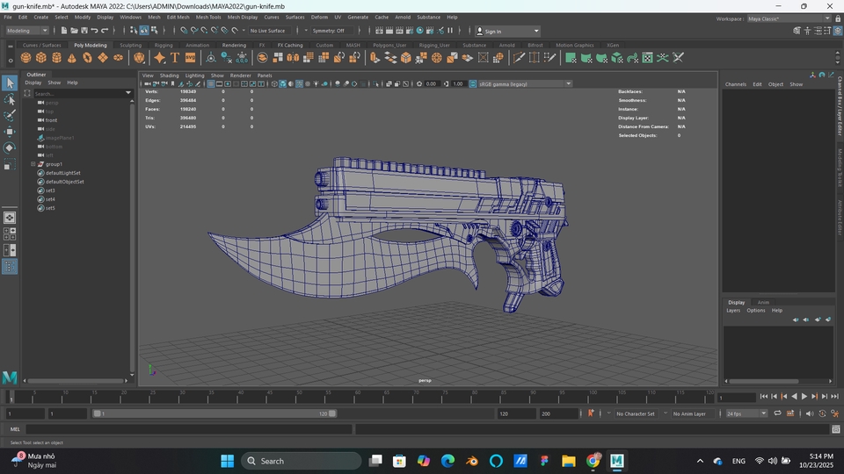The image size is (844, 474).
Task: Click Play backwards button
Action: pos(794,397)
